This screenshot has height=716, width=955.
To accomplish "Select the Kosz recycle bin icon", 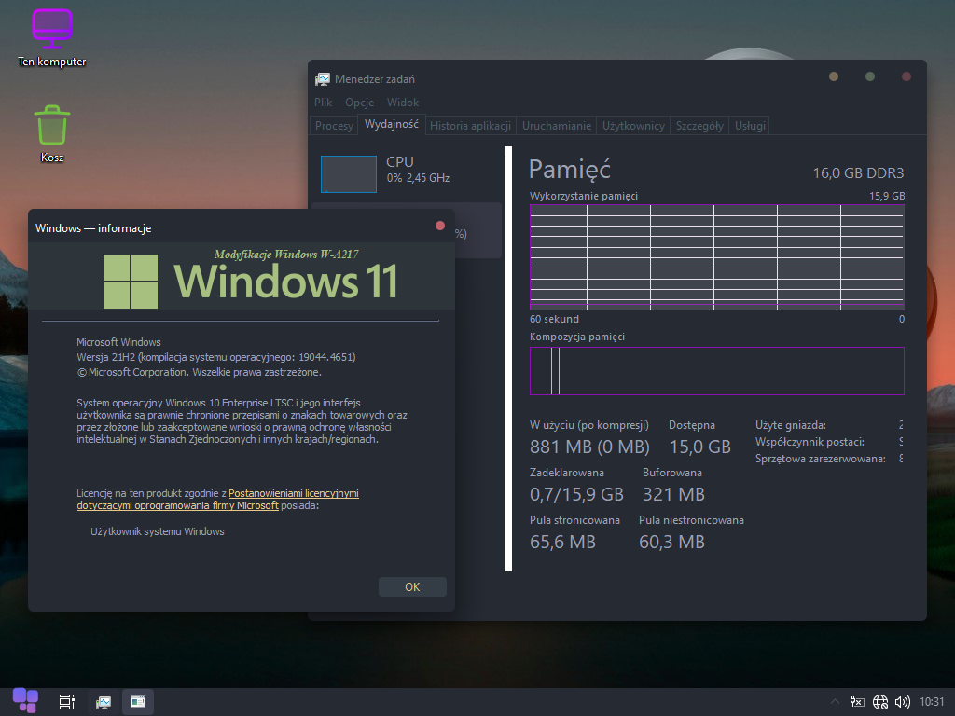I will [x=52, y=131].
